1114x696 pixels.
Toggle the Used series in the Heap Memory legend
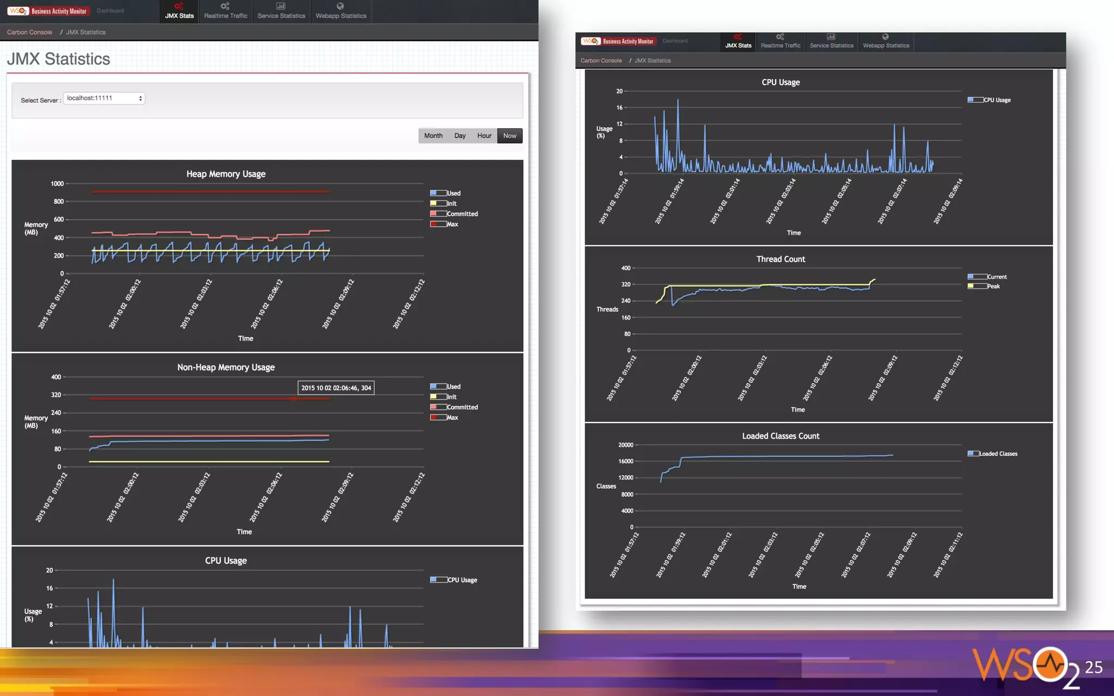[x=438, y=193]
